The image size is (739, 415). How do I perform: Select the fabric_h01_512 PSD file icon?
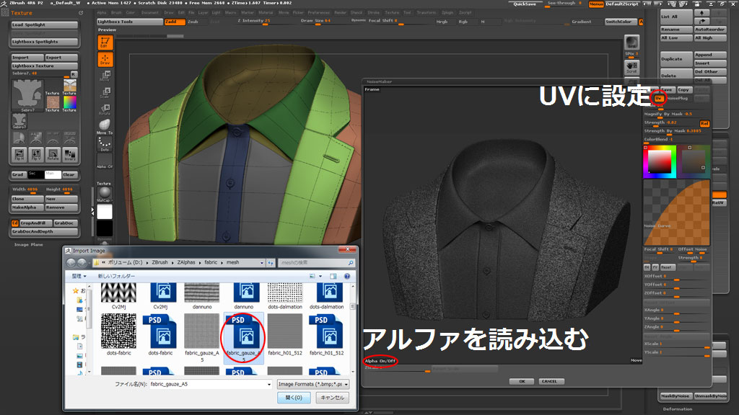326,335
